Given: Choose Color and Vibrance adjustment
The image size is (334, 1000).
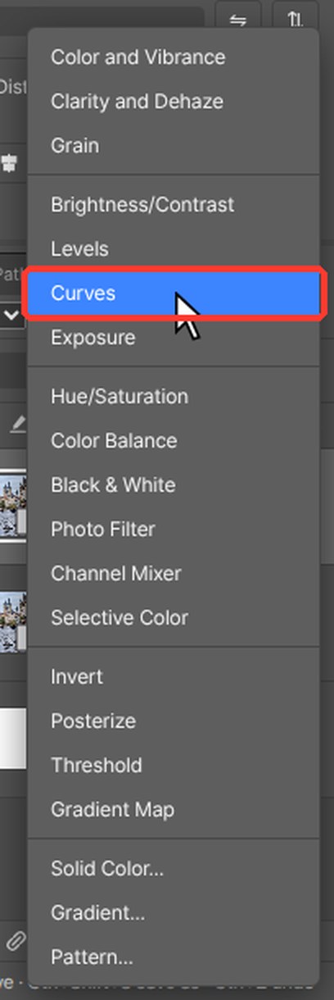Looking at the screenshot, I should pos(174,57).
